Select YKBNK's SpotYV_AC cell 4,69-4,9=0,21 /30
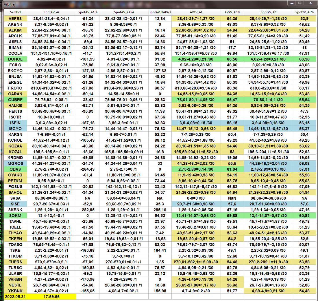318x301 pixels. point(268,291)
